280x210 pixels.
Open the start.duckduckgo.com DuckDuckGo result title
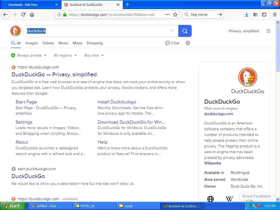[28, 176]
